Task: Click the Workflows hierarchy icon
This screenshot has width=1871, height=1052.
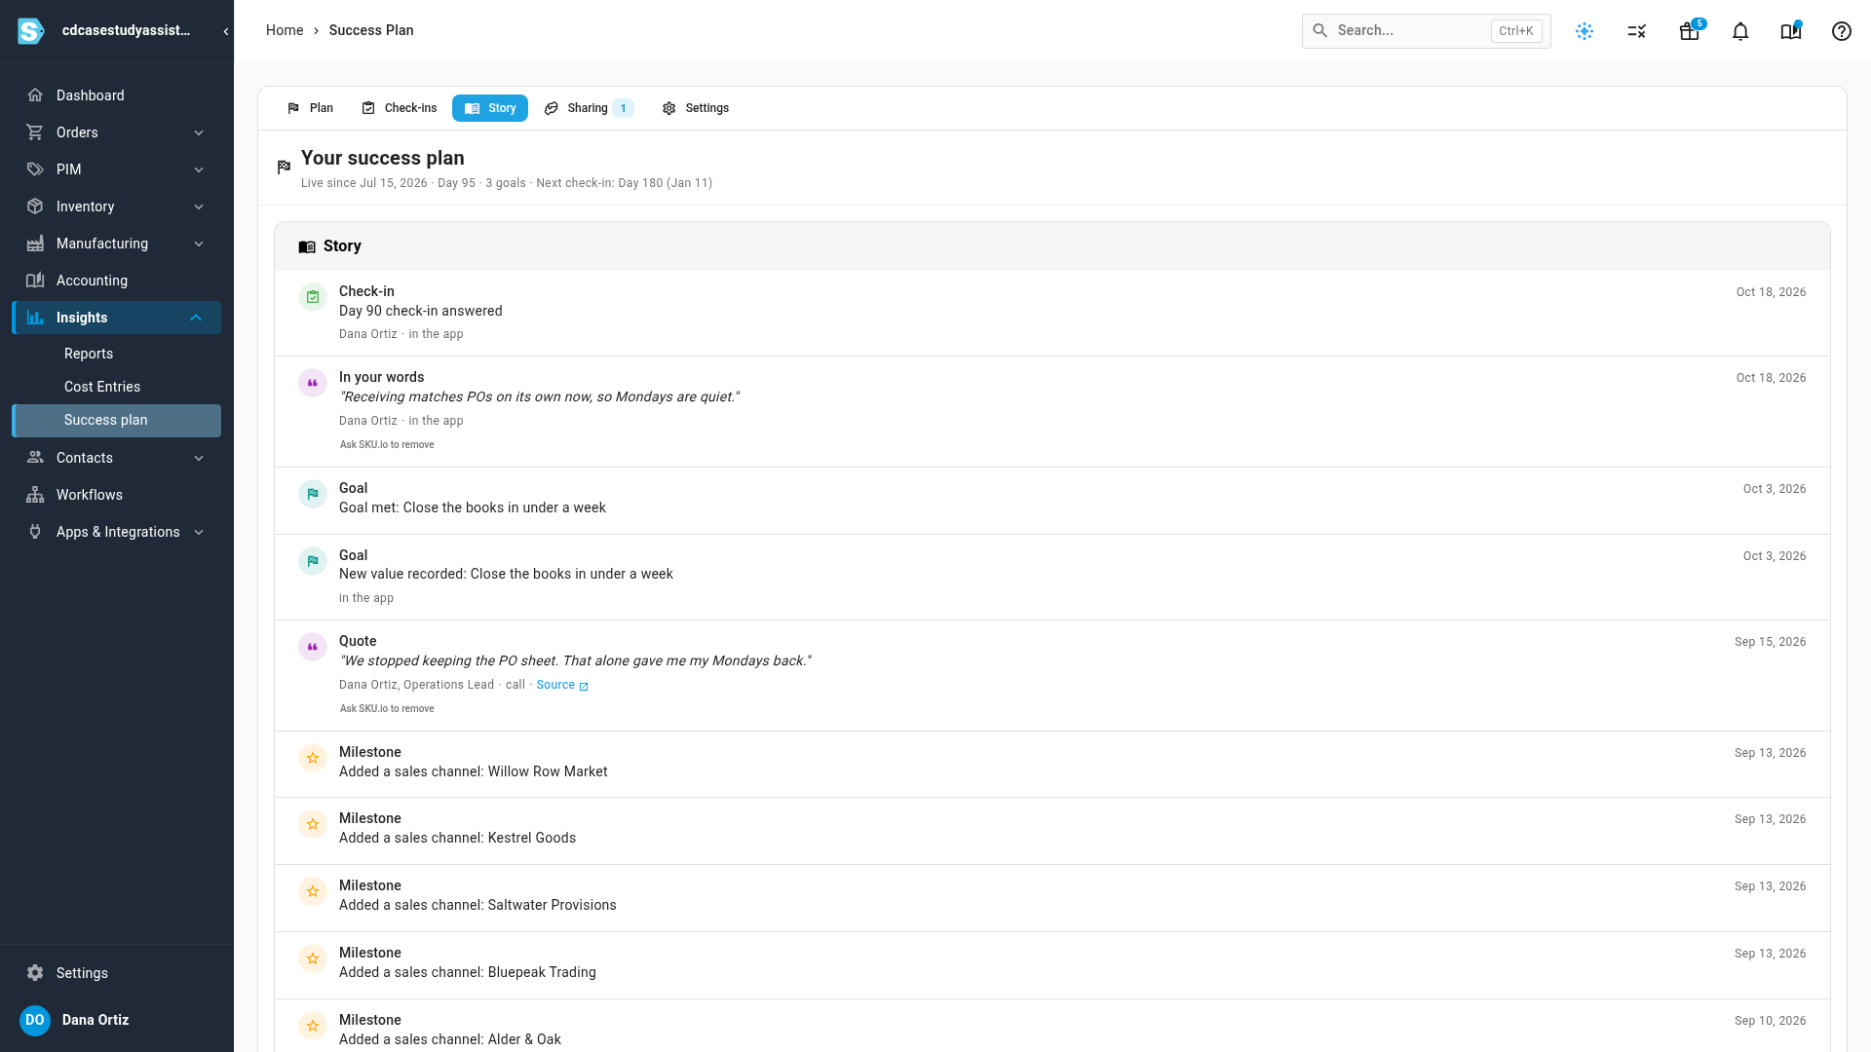Action: point(35,495)
